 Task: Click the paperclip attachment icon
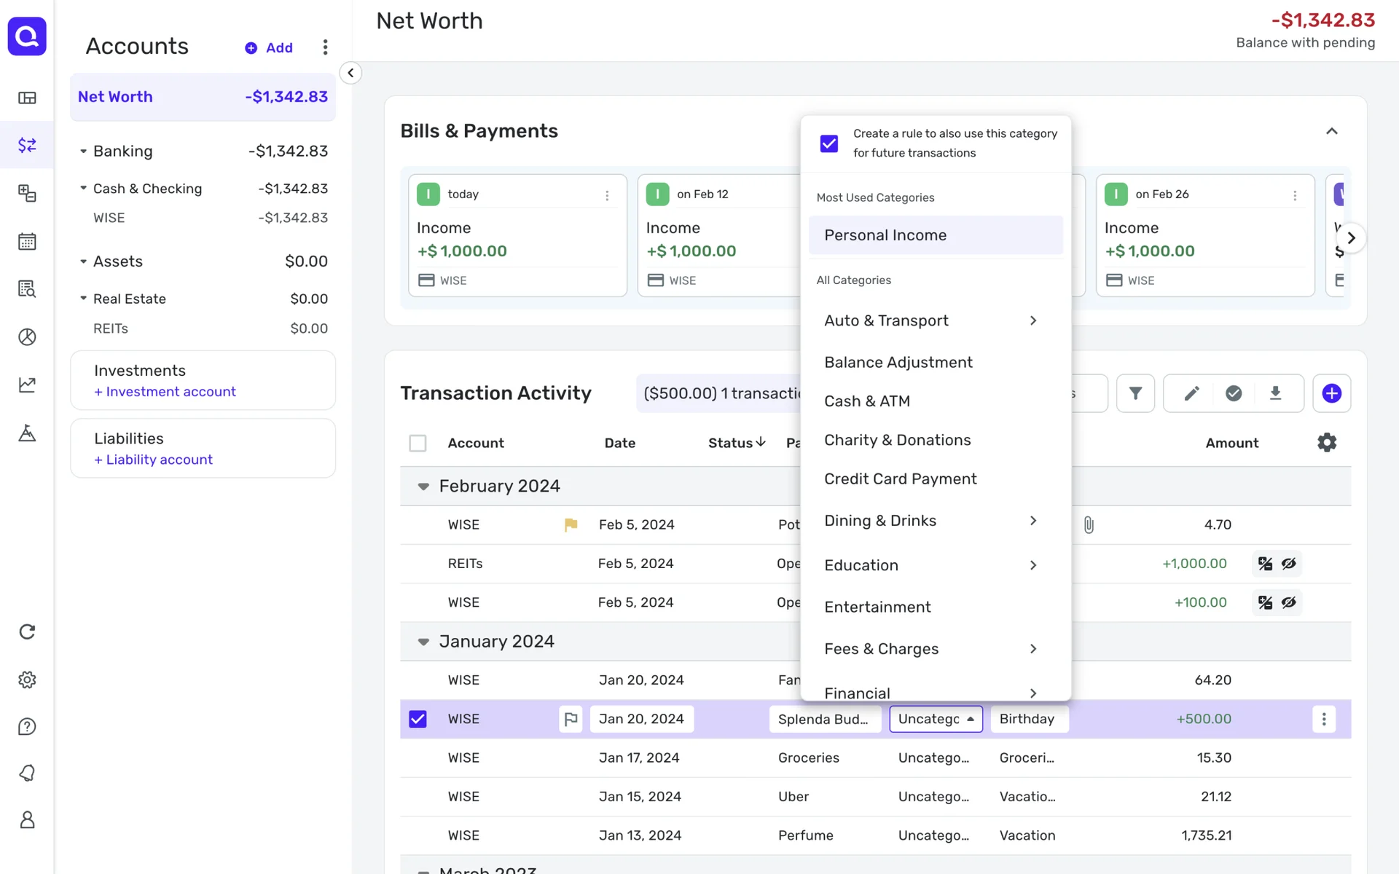coord(1089,524)
